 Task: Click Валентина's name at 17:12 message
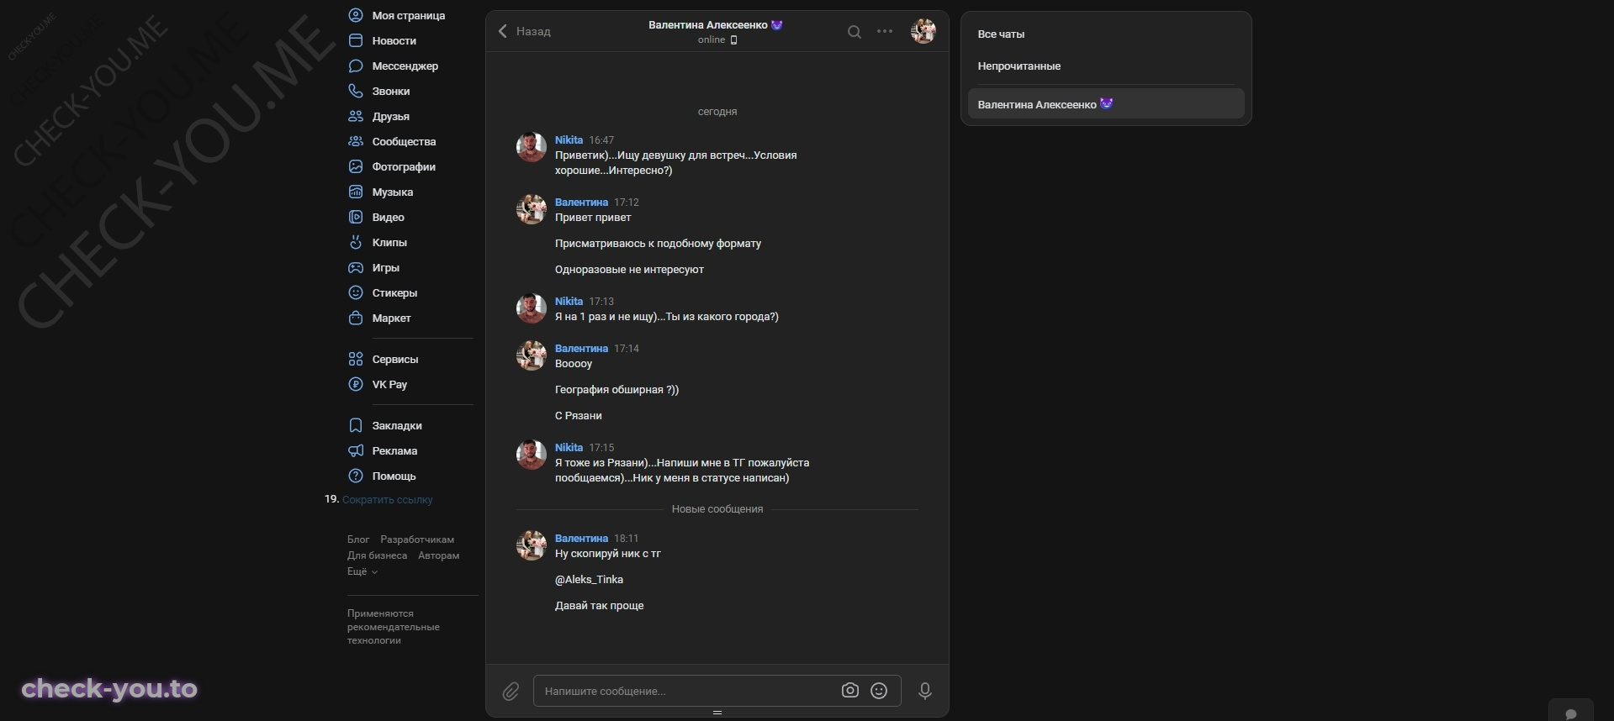click(581, 203)
